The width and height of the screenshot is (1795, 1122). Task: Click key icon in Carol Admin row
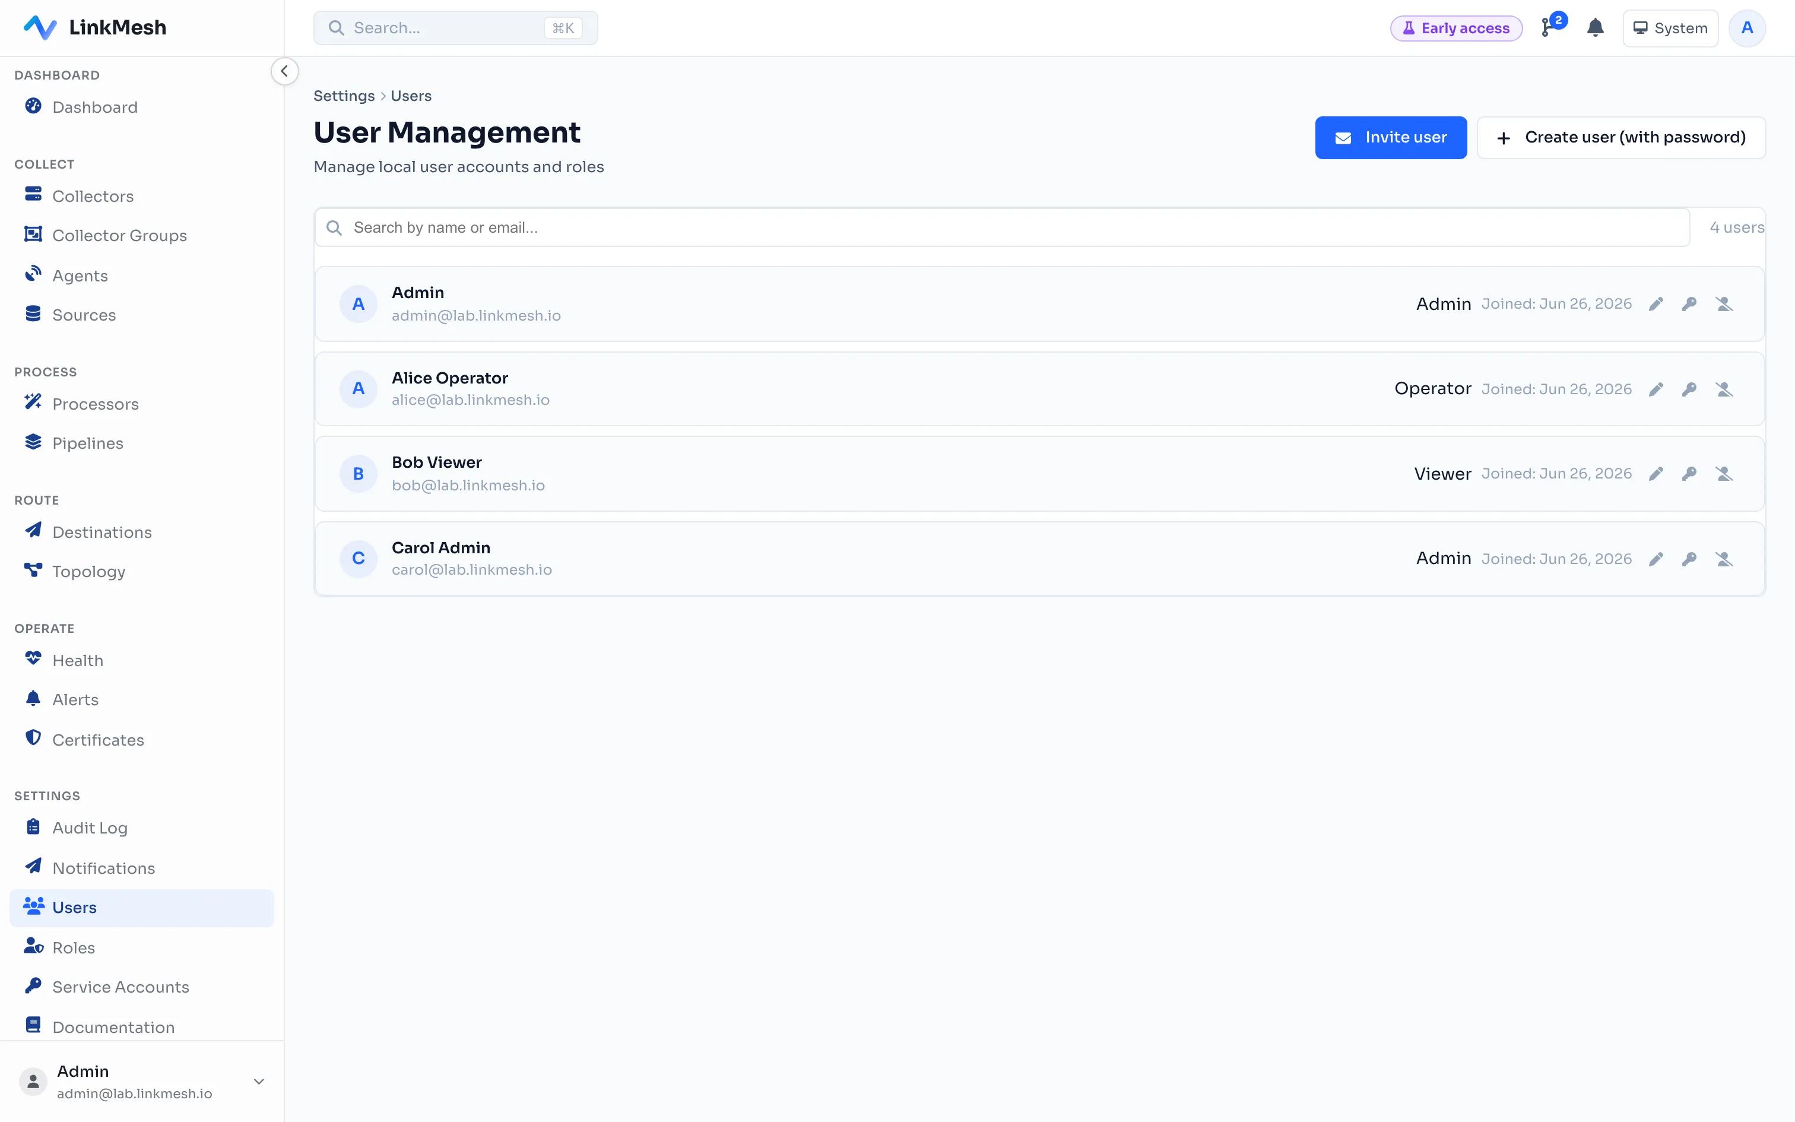(1690, 559)
